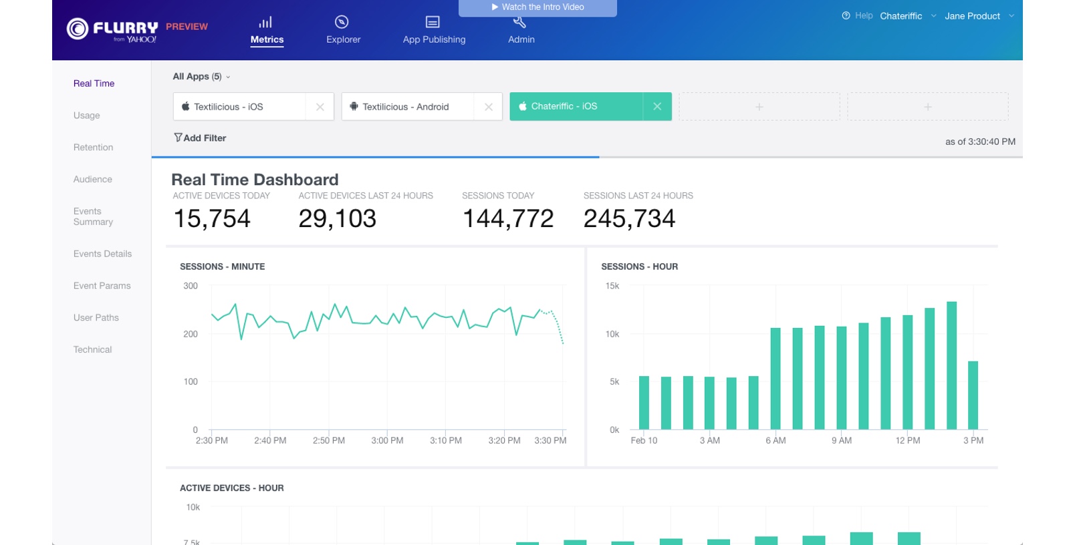Click the Real Time Dashboard heading
Screen dimensions: 1075x545
click(255, 180)
